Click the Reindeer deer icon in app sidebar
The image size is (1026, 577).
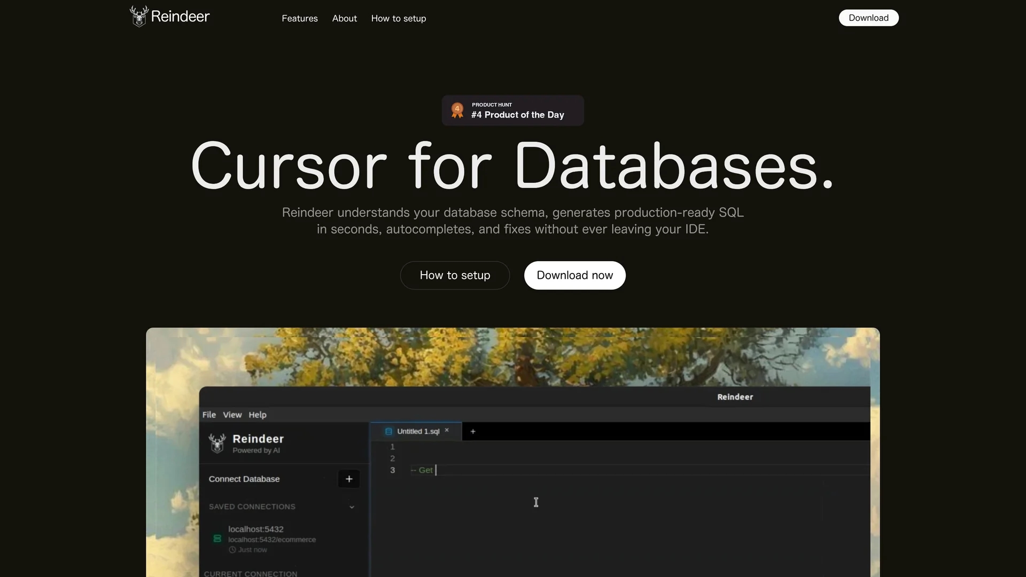click(217, 443)
